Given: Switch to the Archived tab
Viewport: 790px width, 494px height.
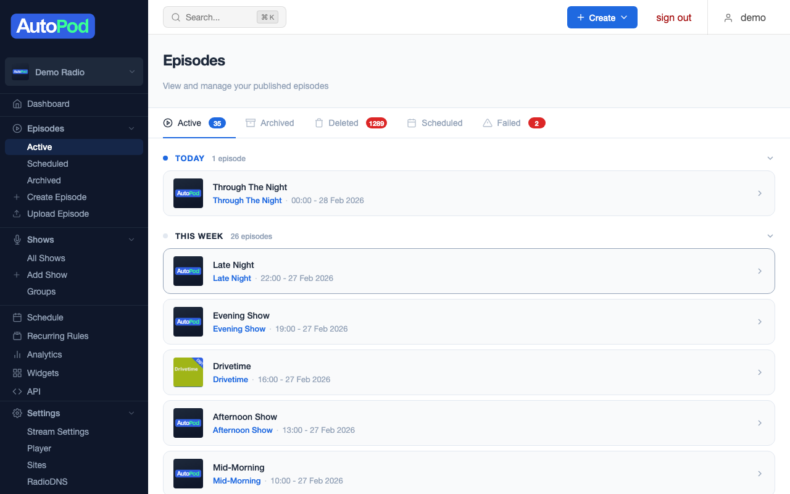Looking at the screenshot, I should pyautogui.click(x=277, y=123).
